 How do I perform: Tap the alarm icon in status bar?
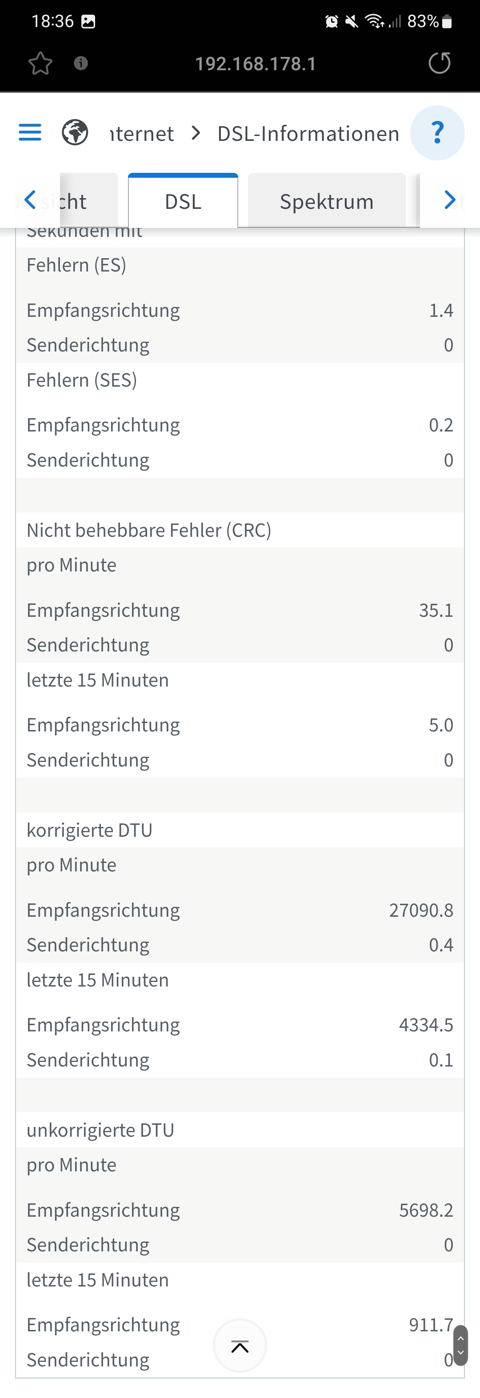(331, 21)
